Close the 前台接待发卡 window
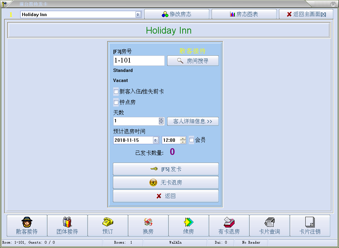 (x=333, y=4)
